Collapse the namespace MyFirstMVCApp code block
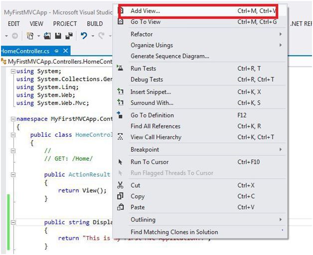The height and width of the screenshot is (255, 313). click(13, 119)
